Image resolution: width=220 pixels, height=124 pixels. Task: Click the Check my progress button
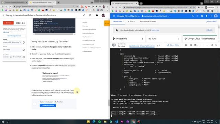[x=48, y=105]
